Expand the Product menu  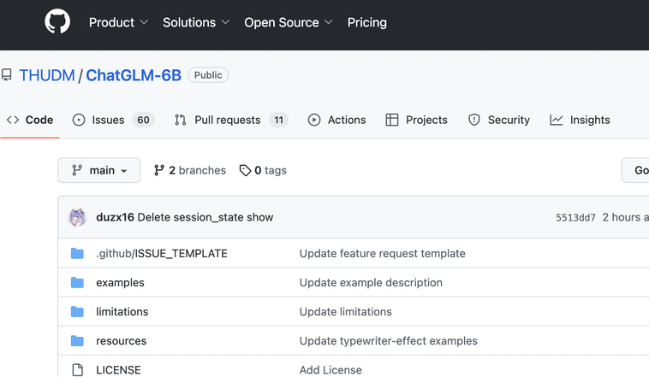pos(118,22)
